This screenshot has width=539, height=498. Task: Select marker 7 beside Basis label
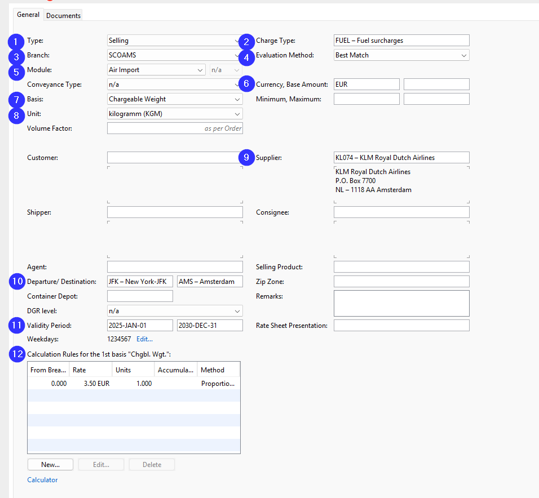pyautogui.click(x=16, y=100)
